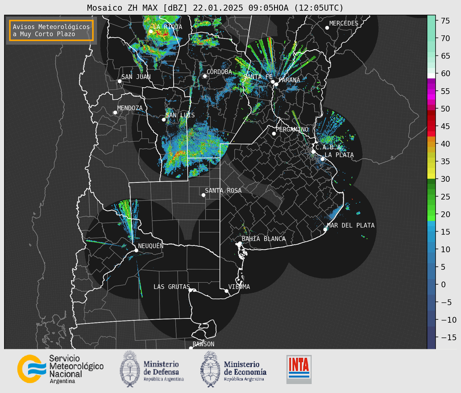Select the MENDOZA city marker
This screenshot has height=393, width=461.
tap(115, 113)
